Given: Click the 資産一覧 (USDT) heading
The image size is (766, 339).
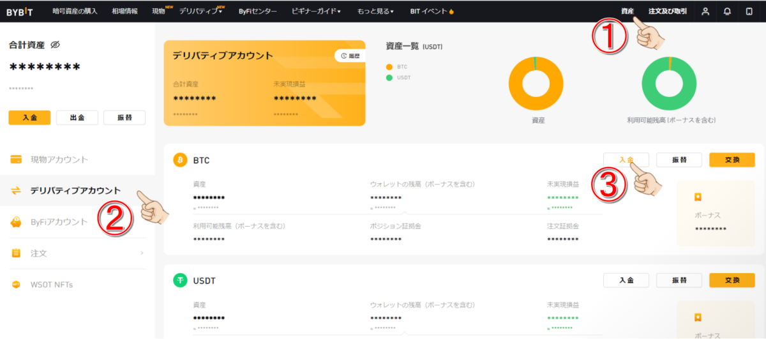Looking at the screenshot, I should pyautogui.click(x=414, y=46).
